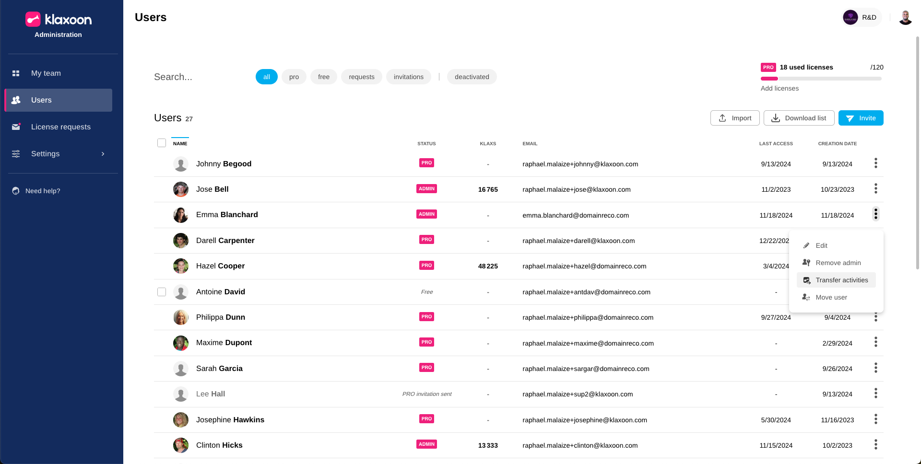Open My team from the sidebar
The image size is (921, 464).
(46, 73)
